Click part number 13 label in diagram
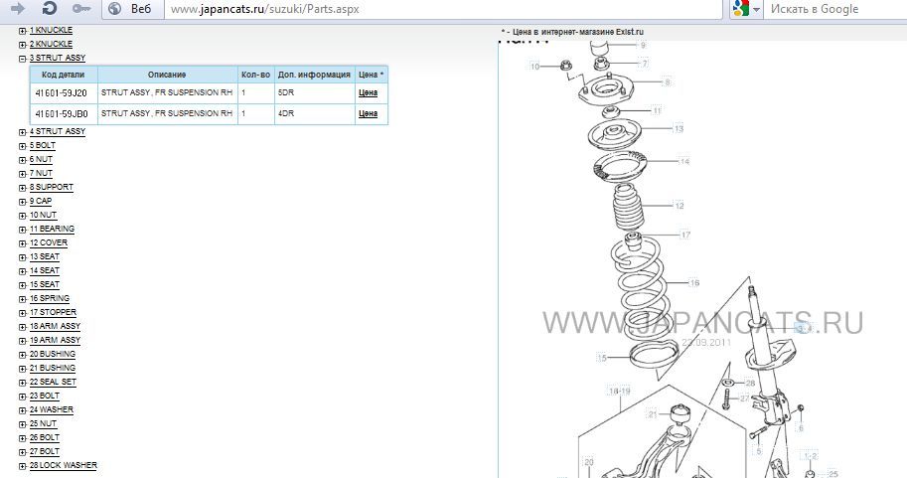Image resolution: width=907 pixels, height=478 pixels. (679, 129)
